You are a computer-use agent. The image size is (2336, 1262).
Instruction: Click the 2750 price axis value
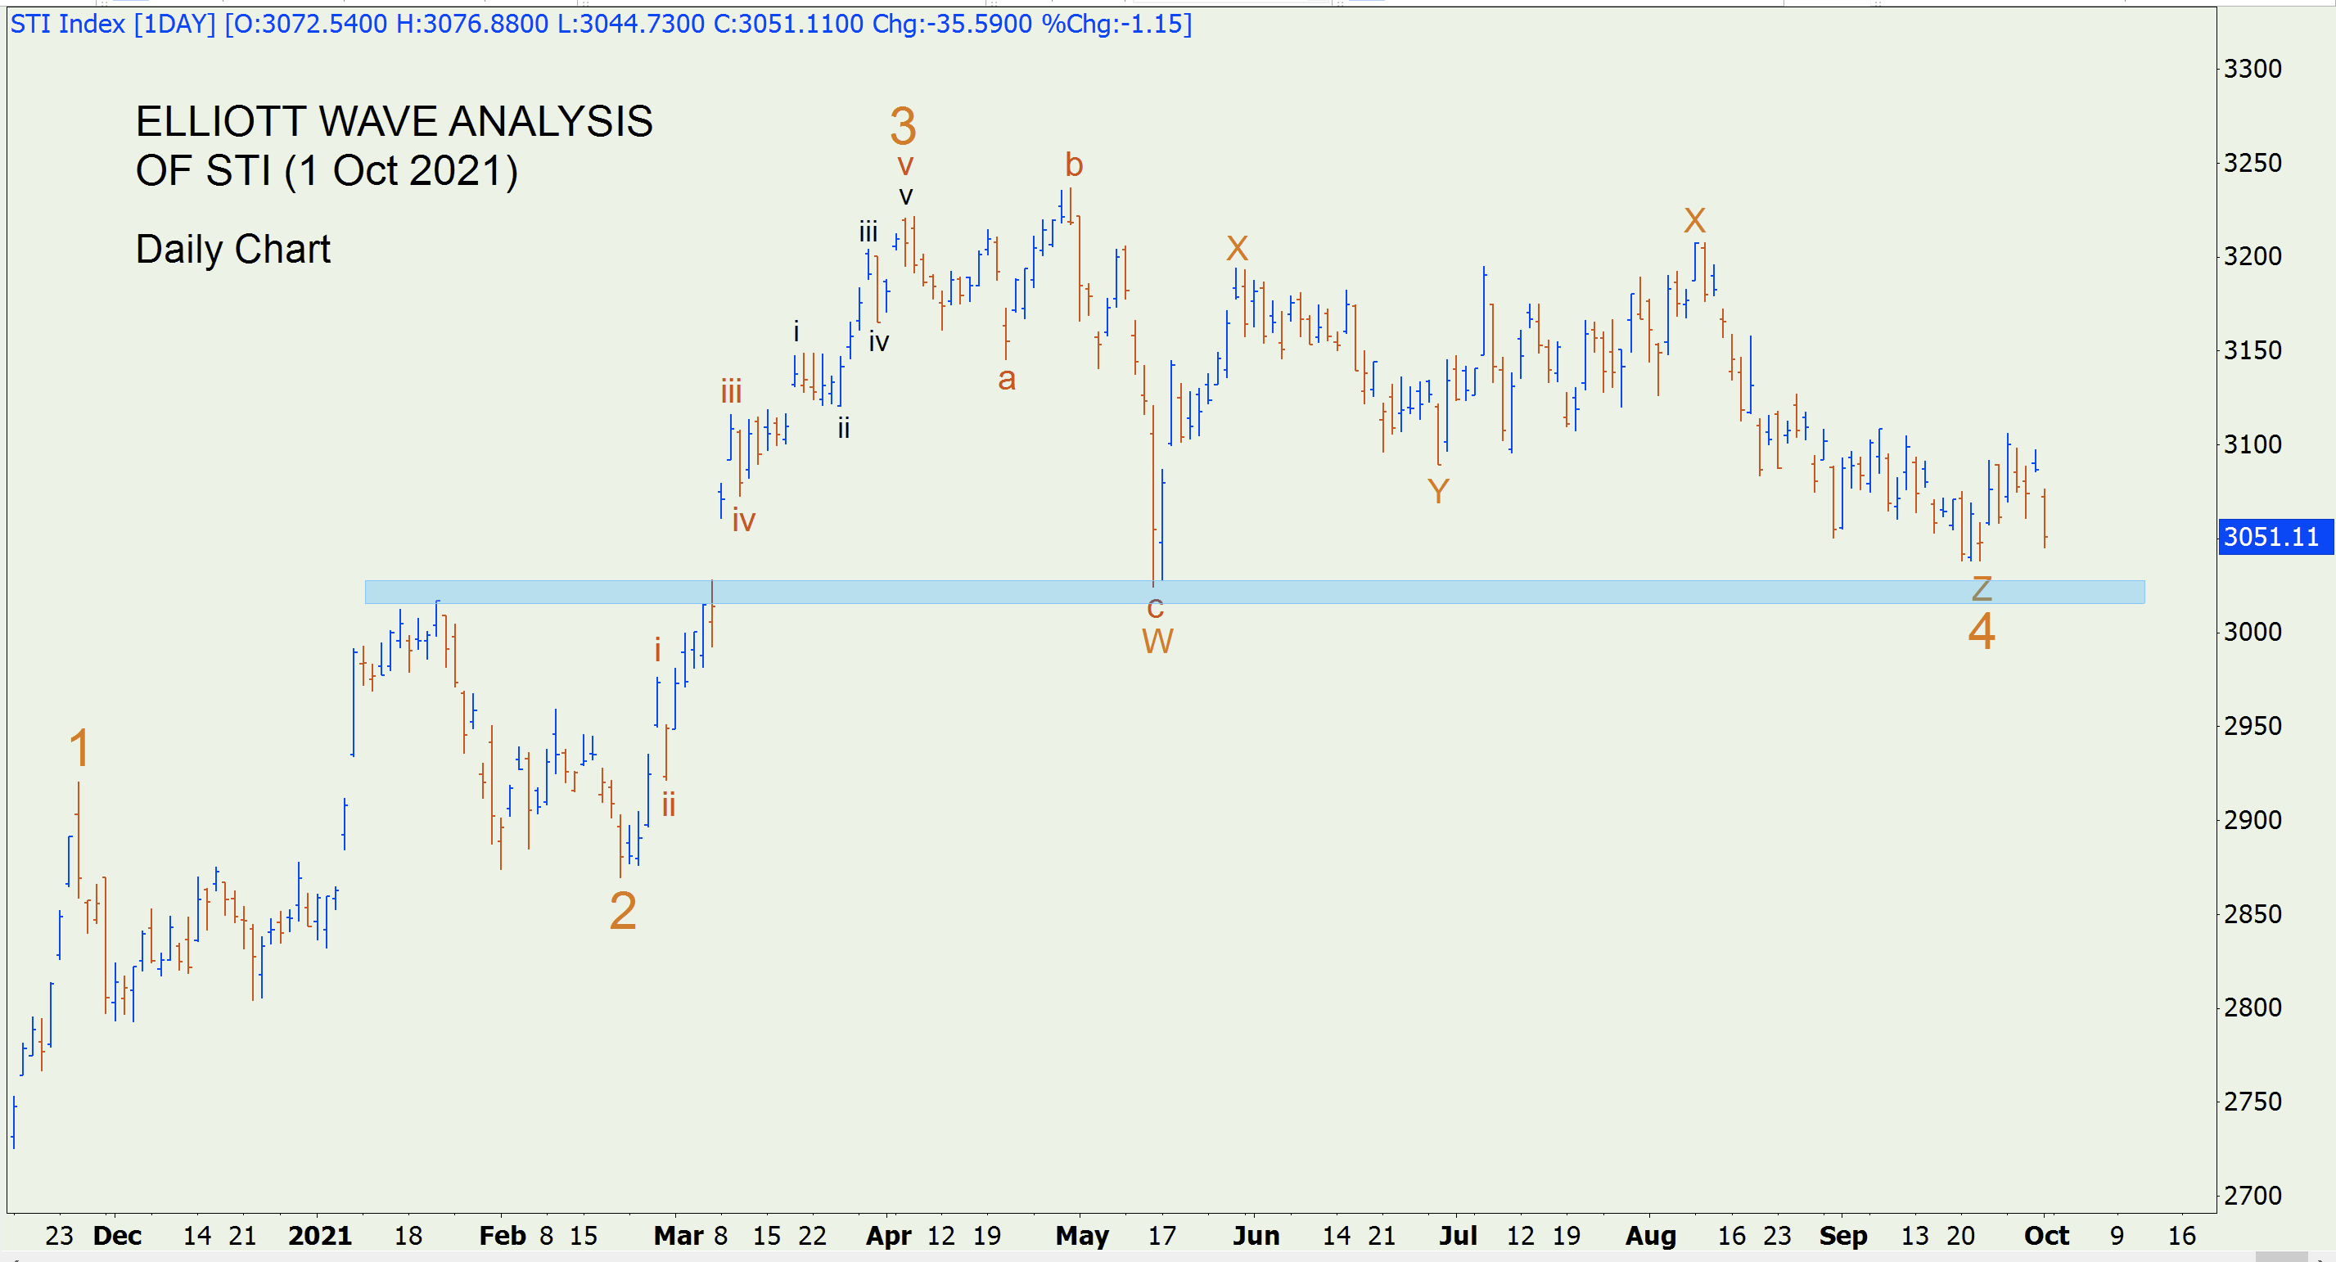click(2253, 1102)
